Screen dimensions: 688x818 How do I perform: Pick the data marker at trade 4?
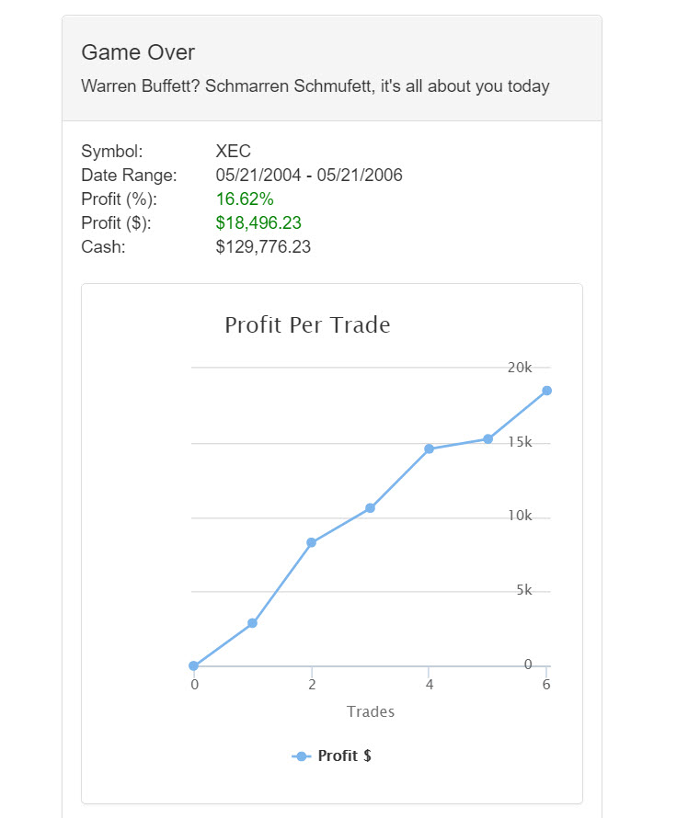tap(429, 449)
